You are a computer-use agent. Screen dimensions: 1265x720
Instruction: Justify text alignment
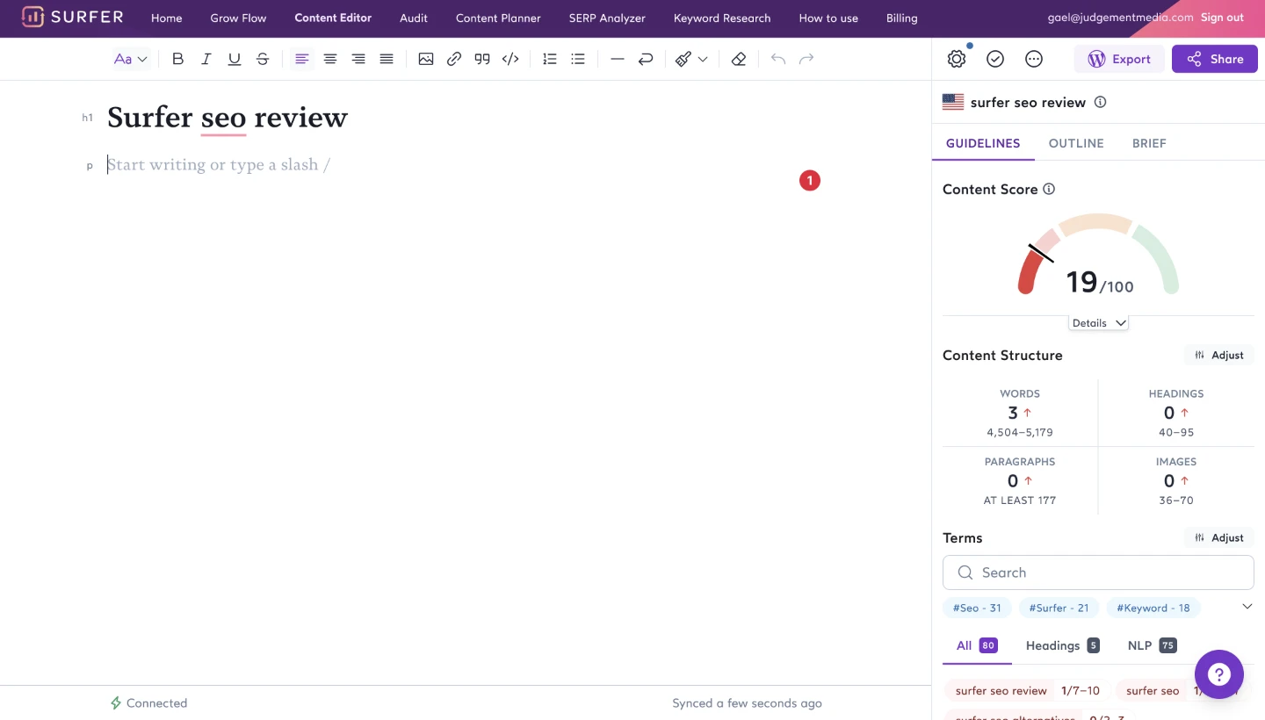387,59
